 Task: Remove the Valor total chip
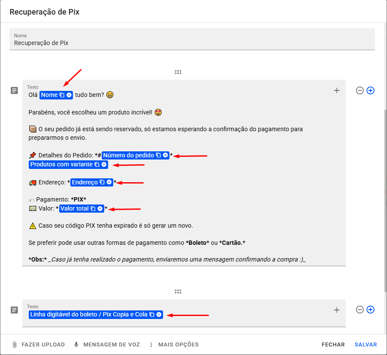pyautogui.click(x=100, y=209)
